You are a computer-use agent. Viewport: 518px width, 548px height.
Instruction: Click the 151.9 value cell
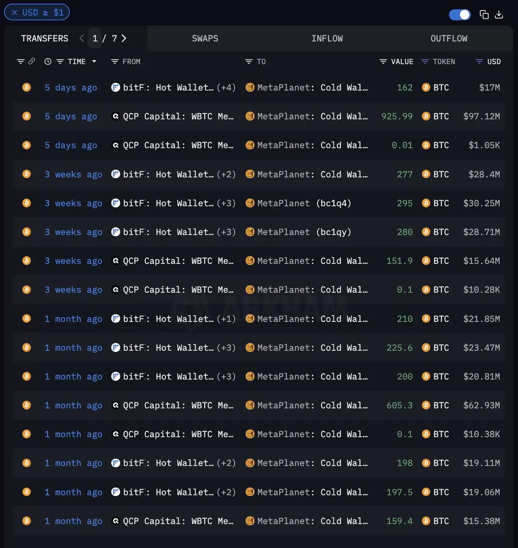400,261
